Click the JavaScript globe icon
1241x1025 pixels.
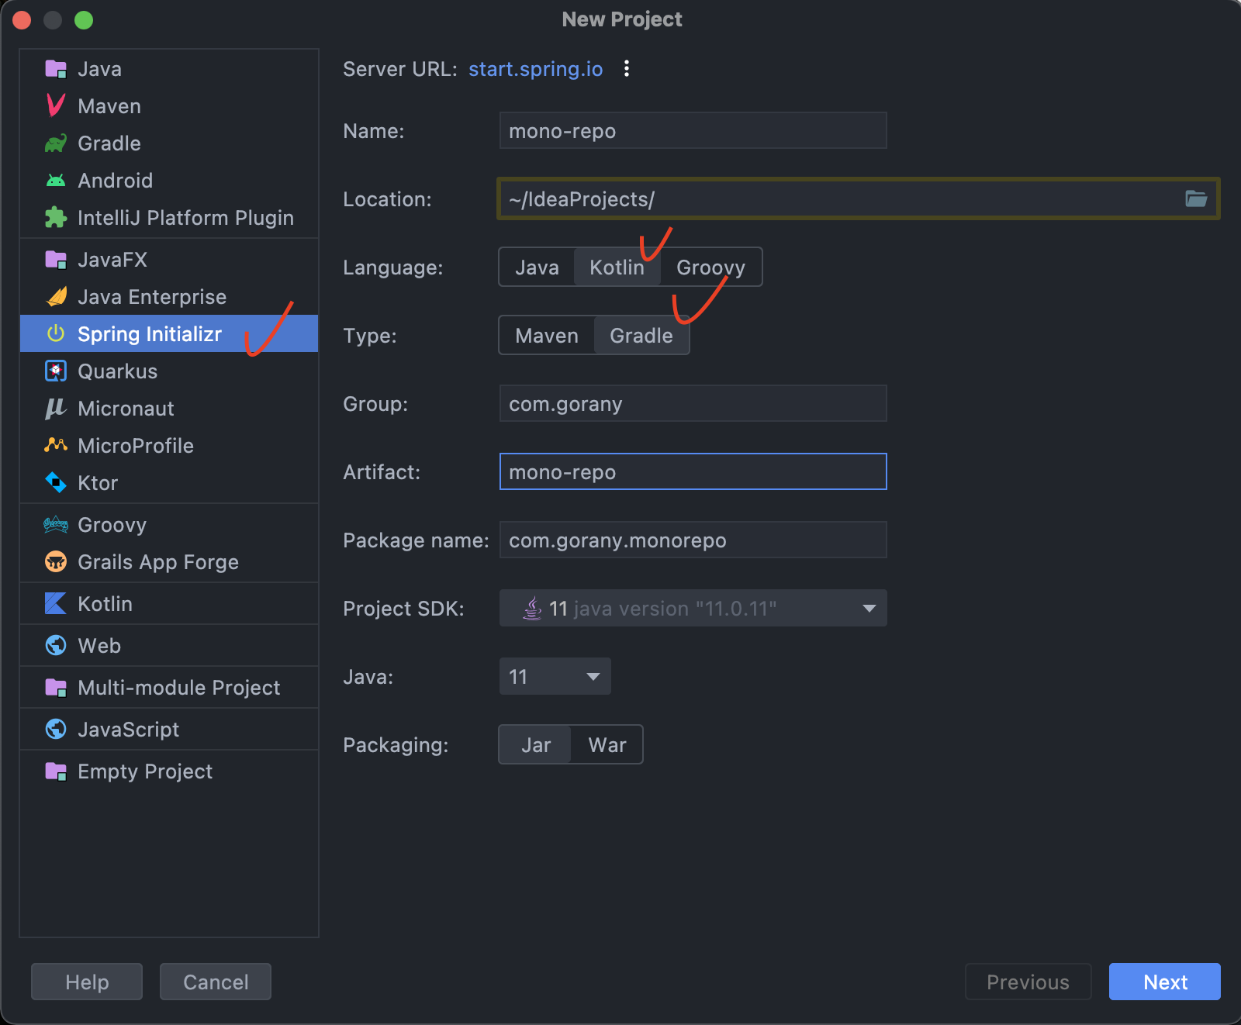(56, 730)
